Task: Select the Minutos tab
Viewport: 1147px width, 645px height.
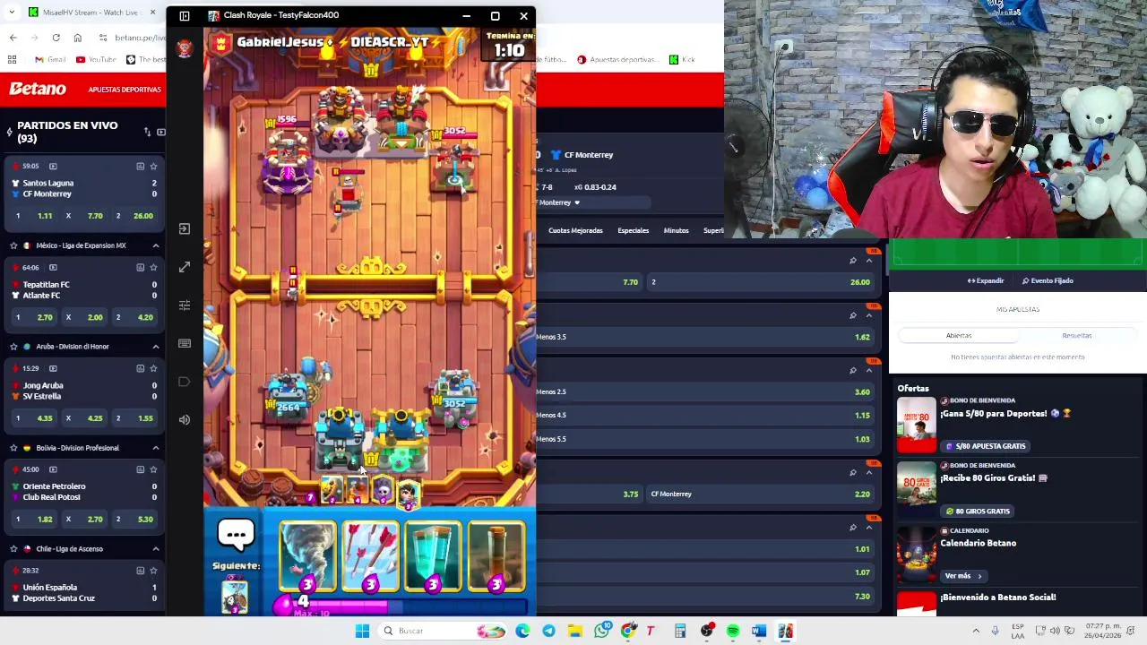Action: click(x=676, y=231)
